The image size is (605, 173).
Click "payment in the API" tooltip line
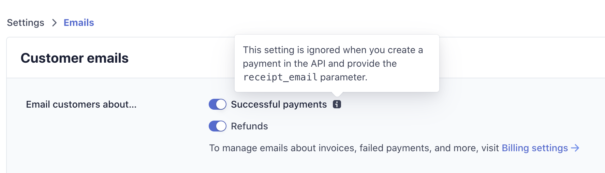pos(320,63)
